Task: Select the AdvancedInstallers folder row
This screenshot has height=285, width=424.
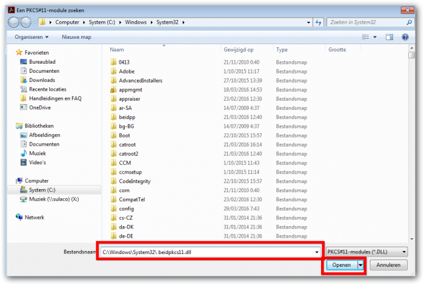Action: point(209,81)
